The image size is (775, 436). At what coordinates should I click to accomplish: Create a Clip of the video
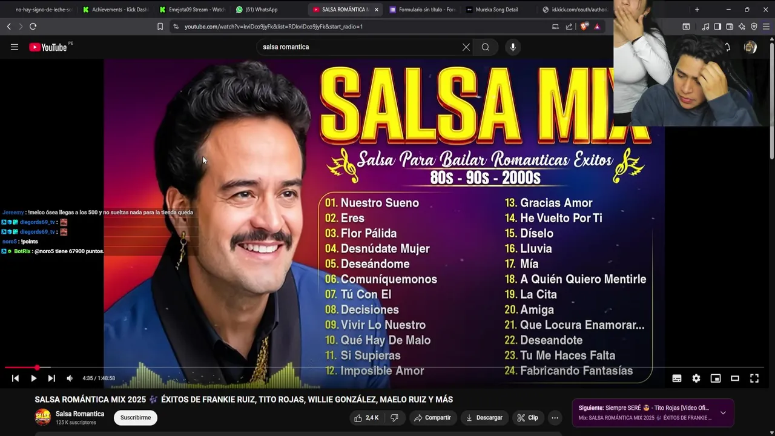click(527, 418)
